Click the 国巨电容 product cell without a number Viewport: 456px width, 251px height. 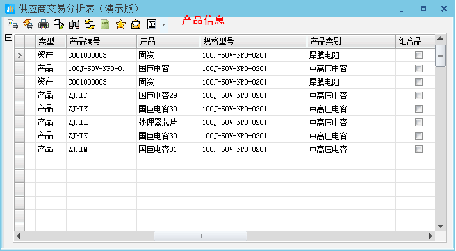coord(168,69)
